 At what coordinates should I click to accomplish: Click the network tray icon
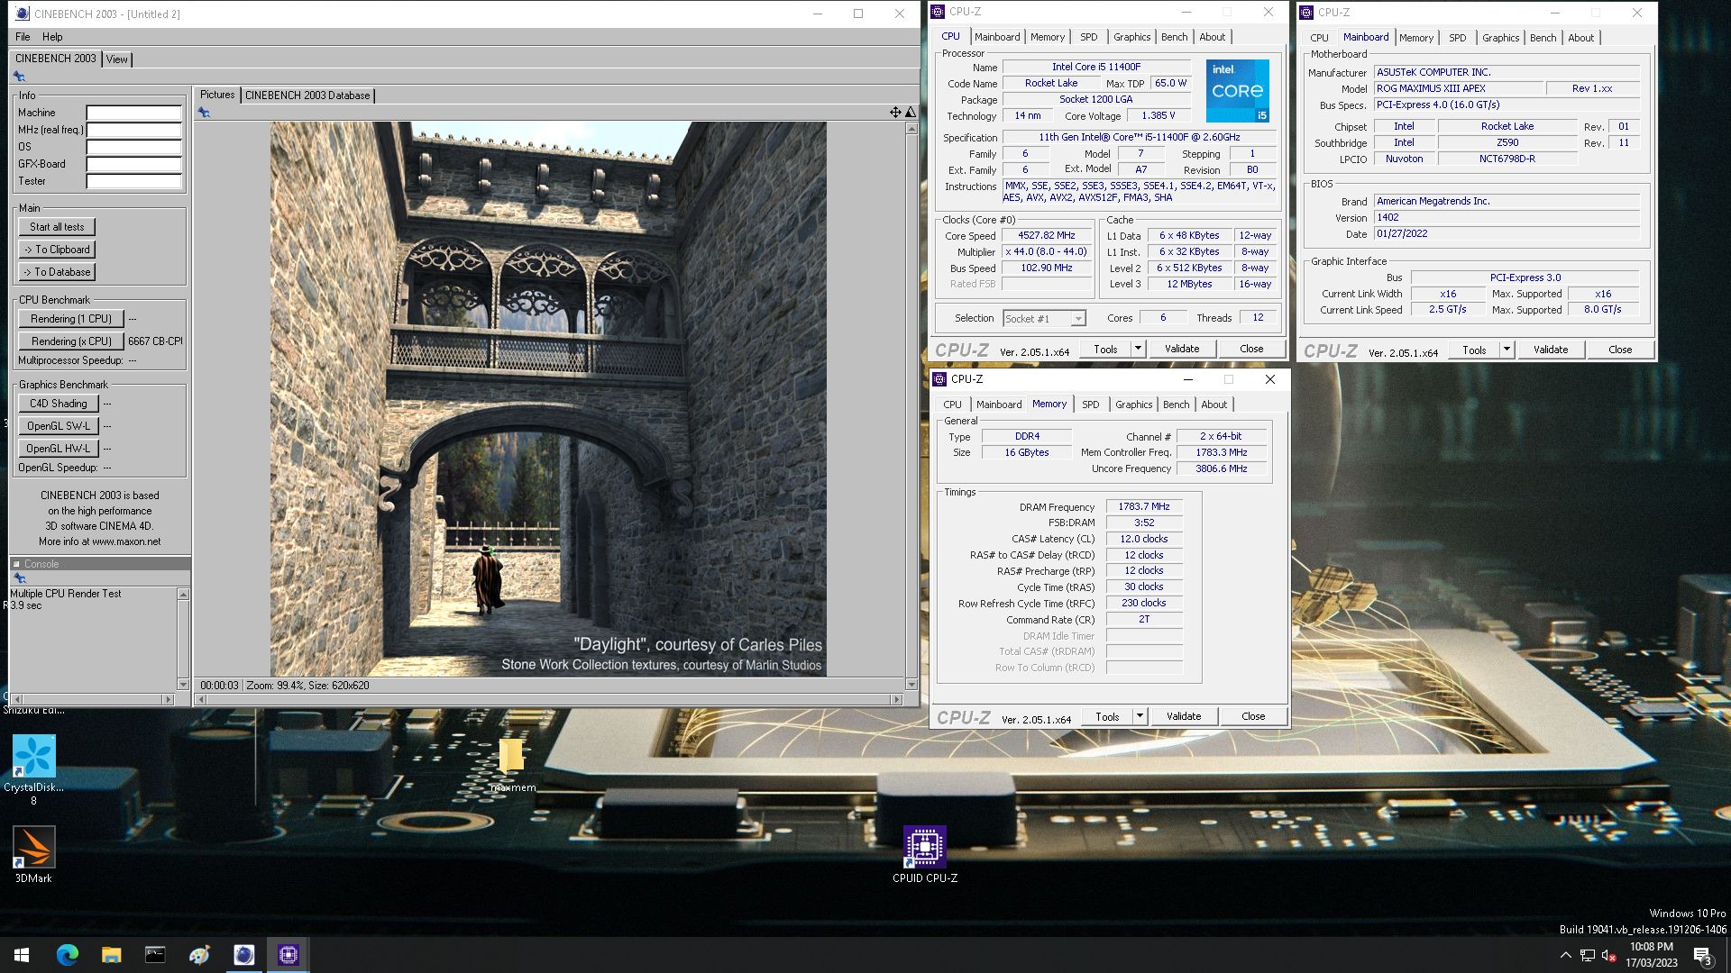[x=1587, y=955]
